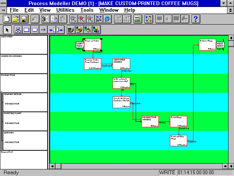Select the arrow connector tool

(43, 30)
